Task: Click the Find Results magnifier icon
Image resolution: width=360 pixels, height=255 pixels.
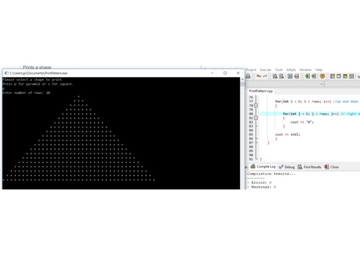Action: (x=300, y=167)
